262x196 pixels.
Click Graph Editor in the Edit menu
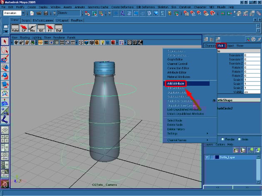tap(175, 59)
